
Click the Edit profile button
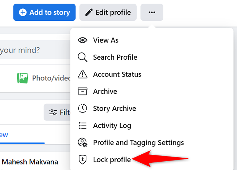point(108,12)
